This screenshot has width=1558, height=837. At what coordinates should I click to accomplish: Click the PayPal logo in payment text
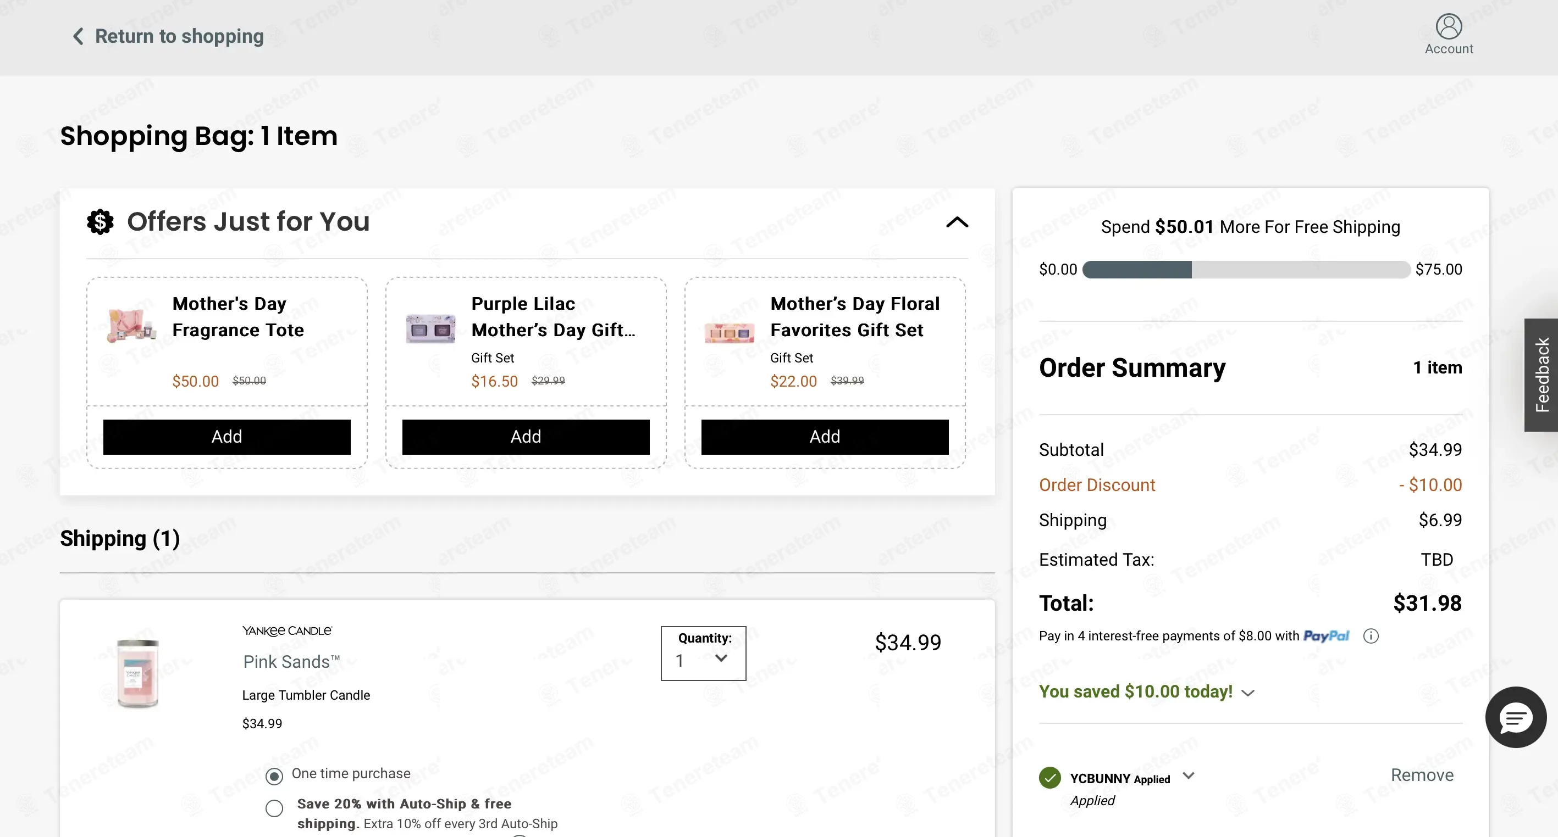click(1326, 636)
